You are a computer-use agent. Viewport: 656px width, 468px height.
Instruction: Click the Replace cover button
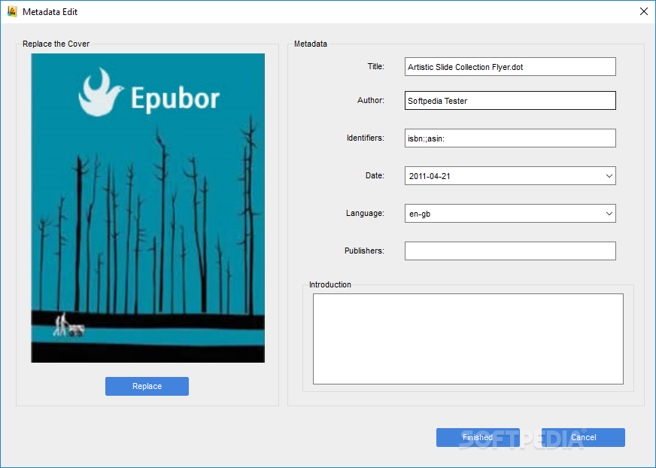pyautogui.click(x=147, y=386)
